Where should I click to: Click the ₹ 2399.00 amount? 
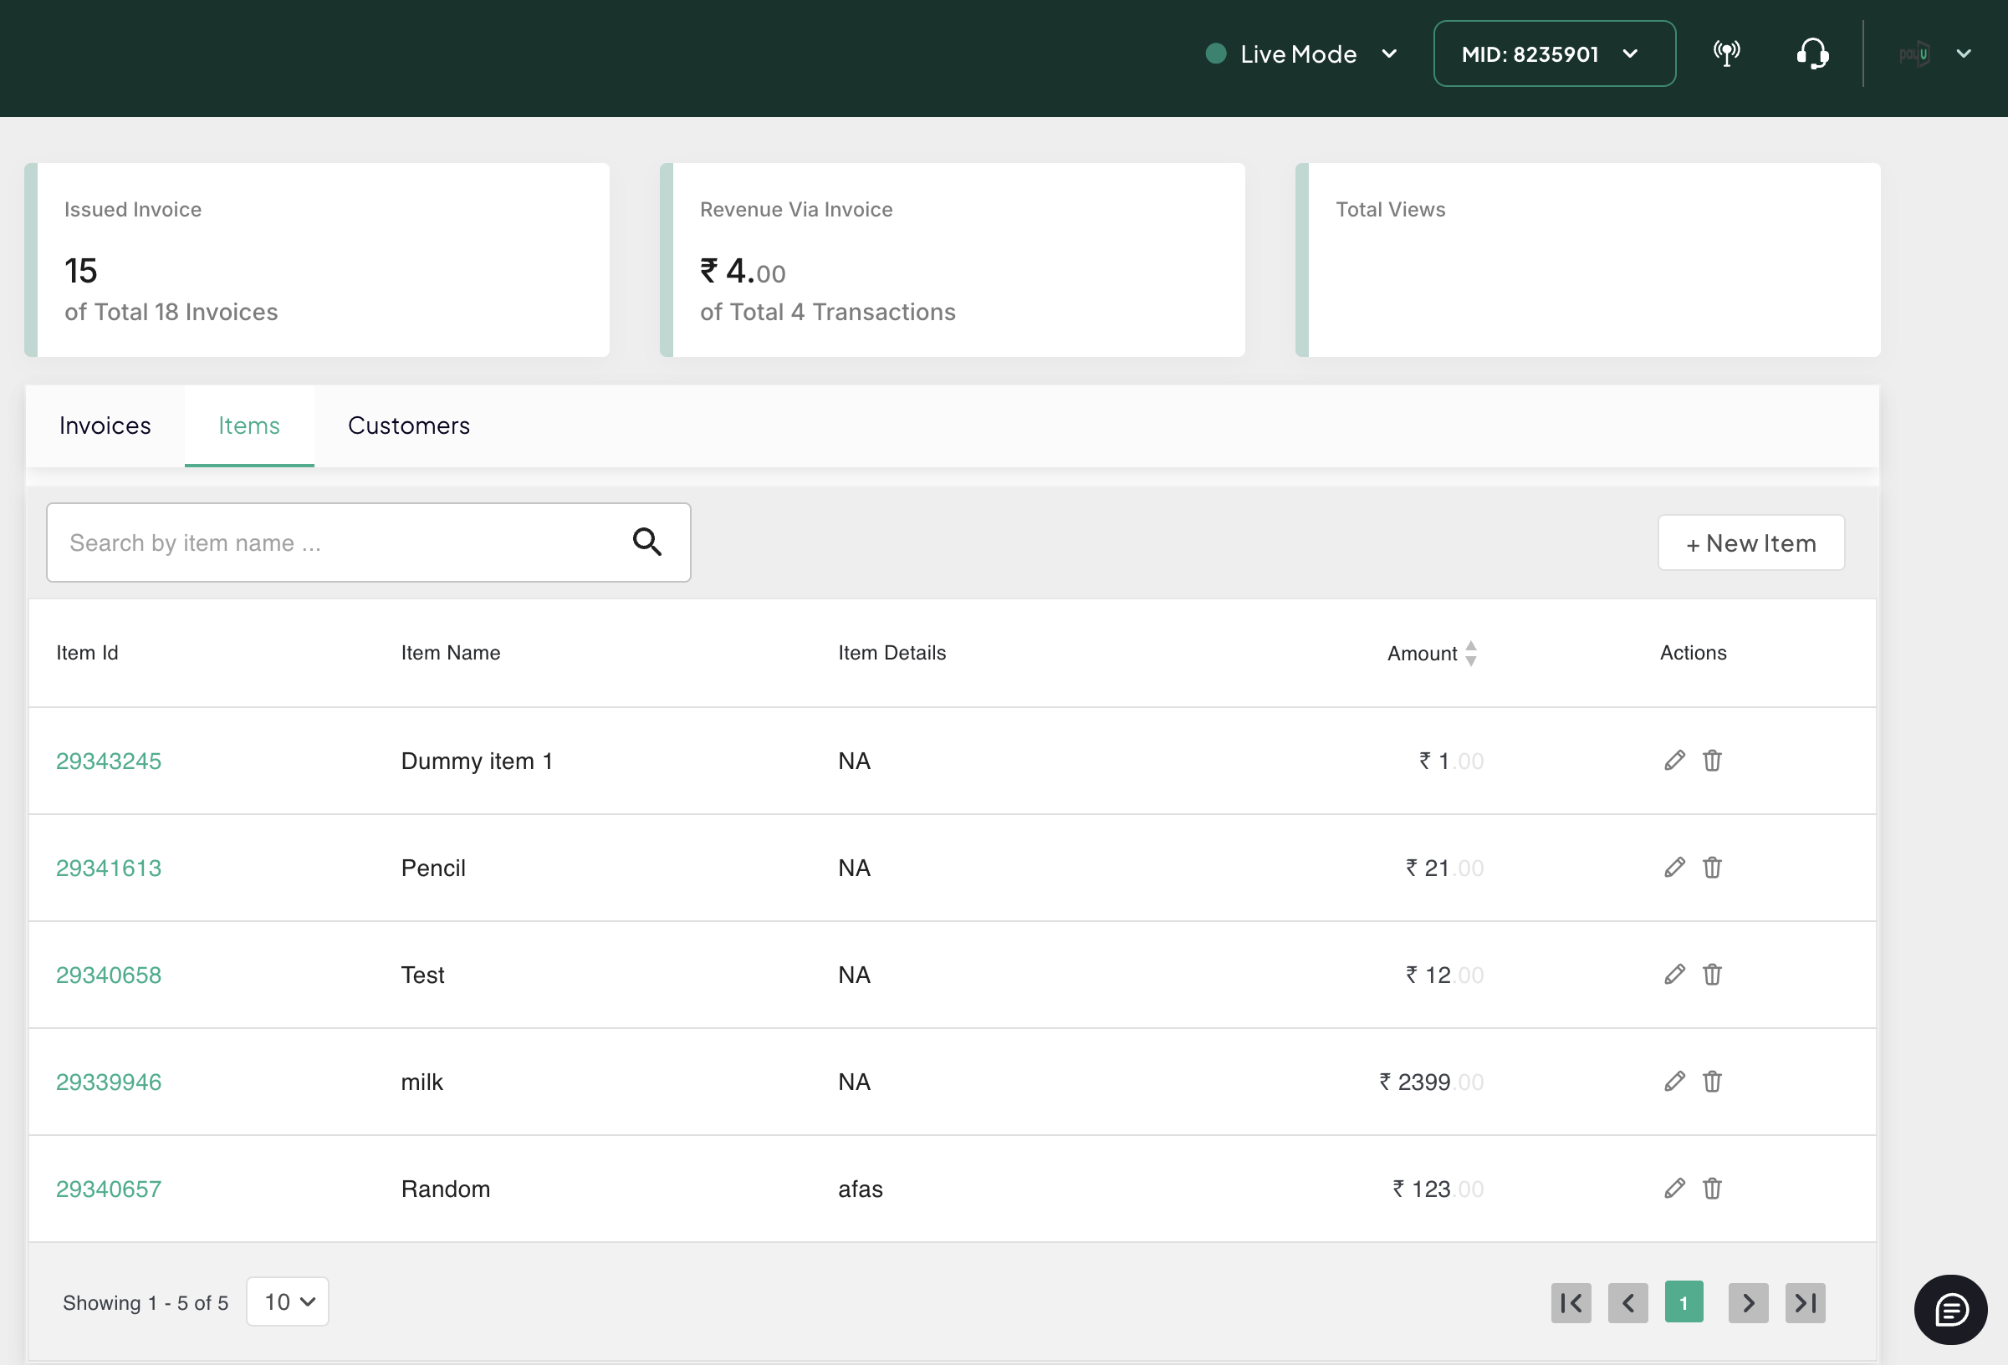1431,1082
